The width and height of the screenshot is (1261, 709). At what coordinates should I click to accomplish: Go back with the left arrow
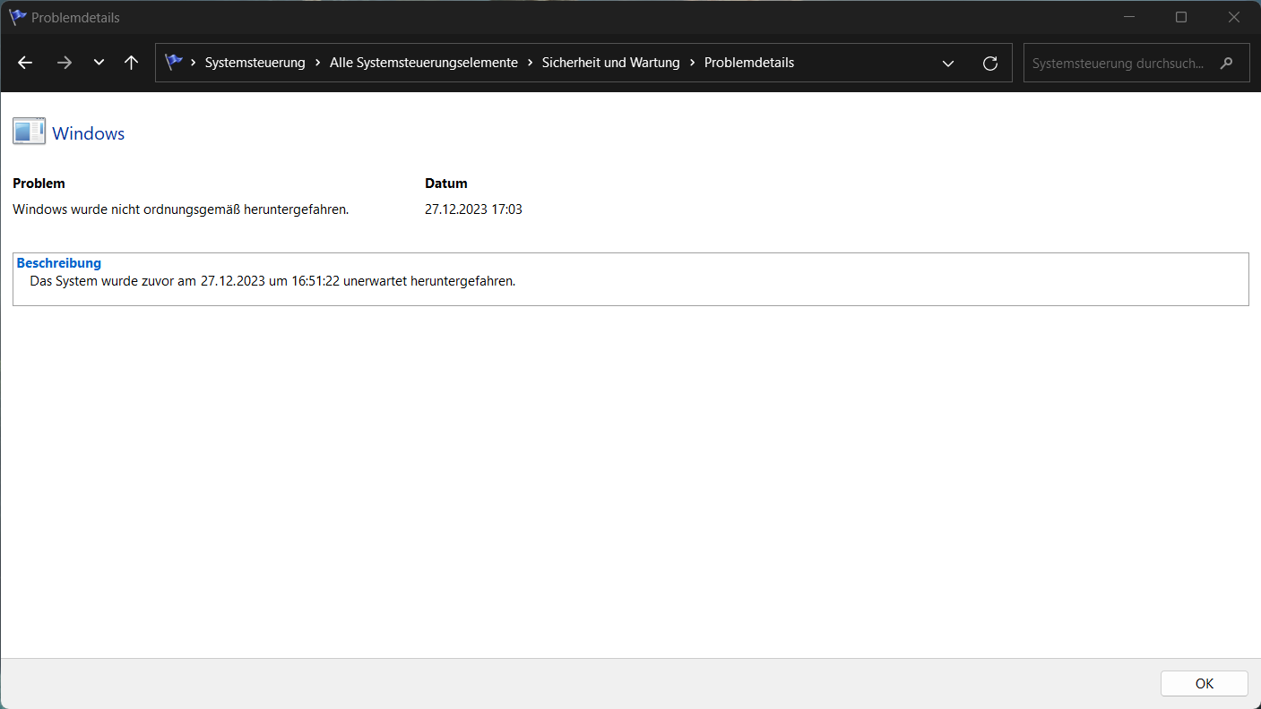point(25,63)
